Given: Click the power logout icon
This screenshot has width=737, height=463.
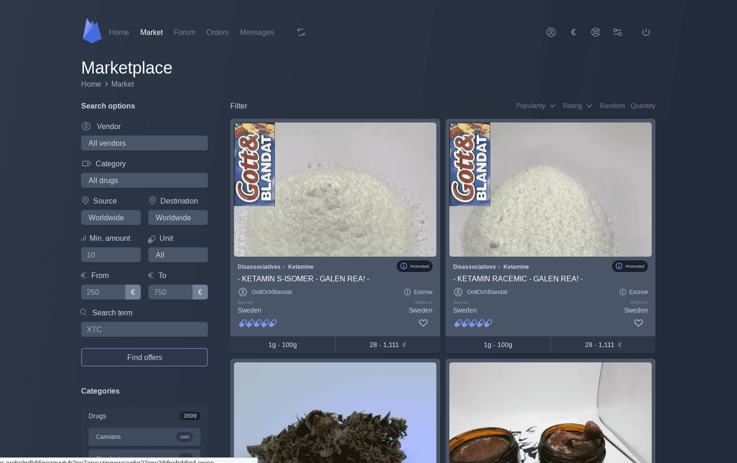Looking at the screenshot, I should pos(646,32).
